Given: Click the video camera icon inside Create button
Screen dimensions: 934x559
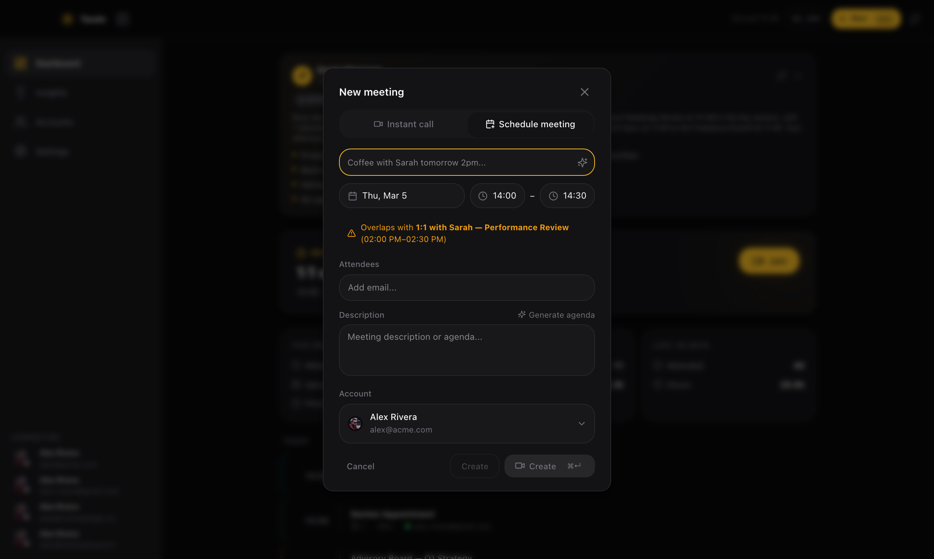Looking at the screenshot, I should pos(520,466).
